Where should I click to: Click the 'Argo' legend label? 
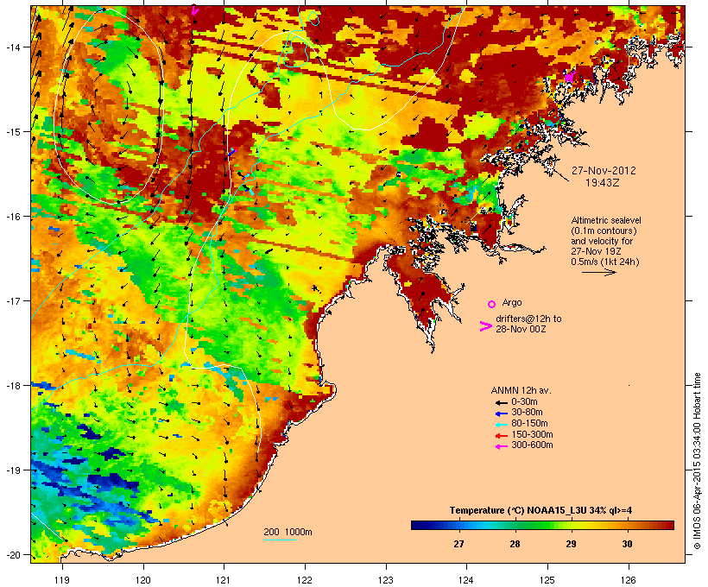pos(512,302)
